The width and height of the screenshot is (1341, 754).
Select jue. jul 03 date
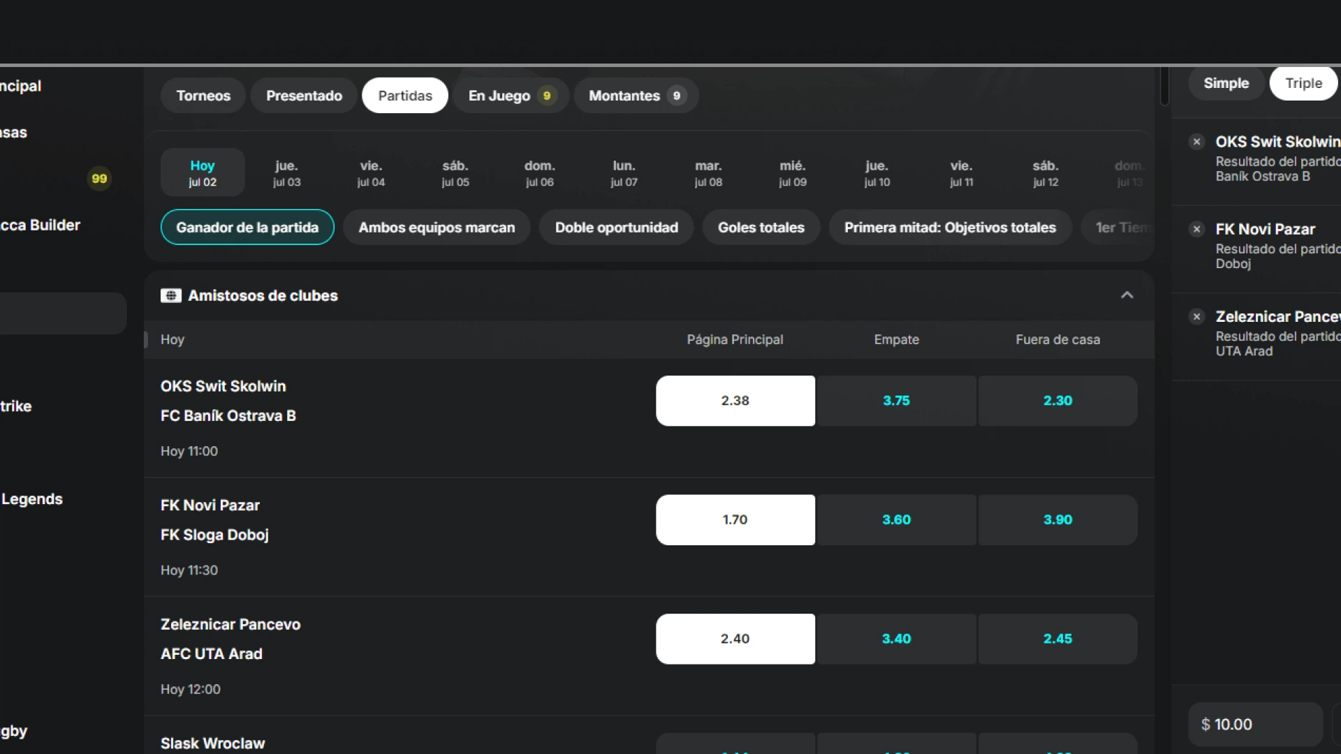(286, 172)
